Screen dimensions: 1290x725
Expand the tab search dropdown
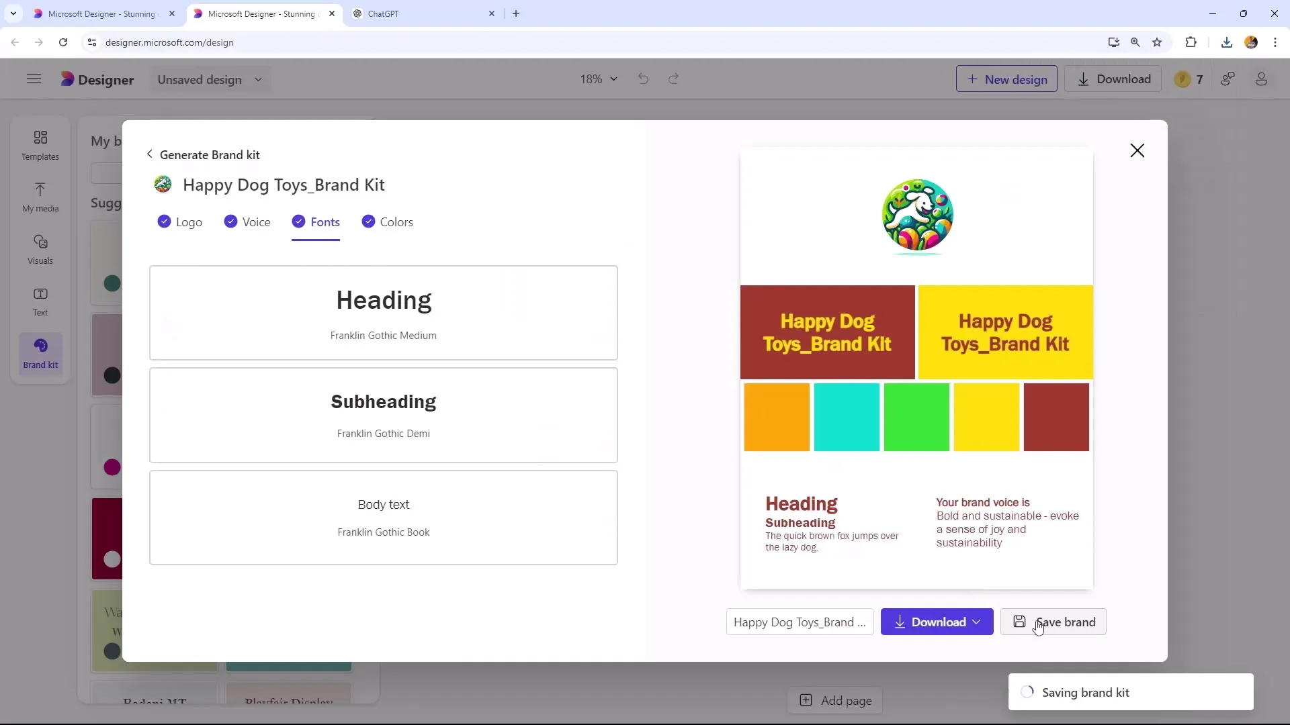(x=13, y=13)
